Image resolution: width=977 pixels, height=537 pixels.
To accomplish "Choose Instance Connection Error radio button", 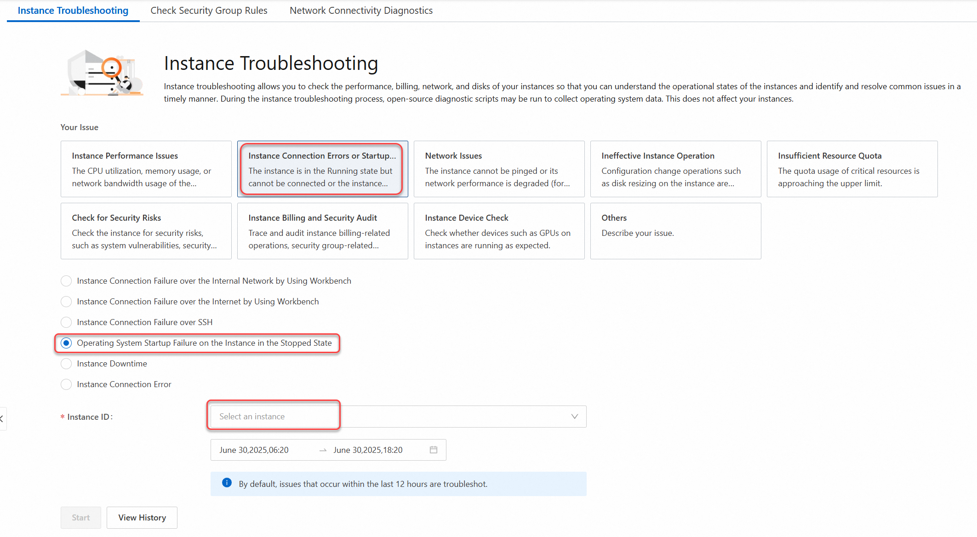I will click(x=67, y=384).
